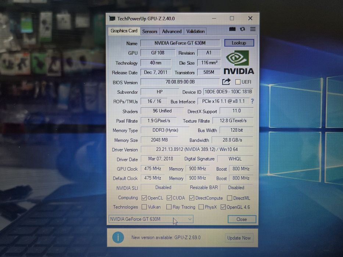Screen dimensions: 343x257
Task: Click the GPU field showing GF108
Action: point(158,53)
